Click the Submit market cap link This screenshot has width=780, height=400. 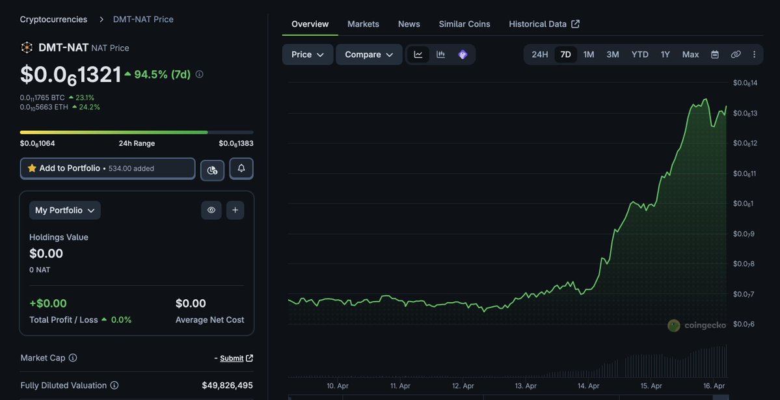232,358
